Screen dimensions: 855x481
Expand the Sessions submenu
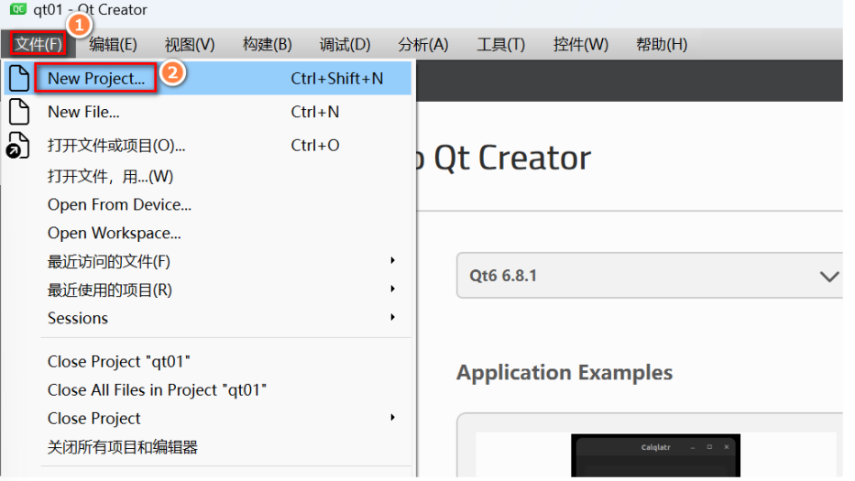208,318
